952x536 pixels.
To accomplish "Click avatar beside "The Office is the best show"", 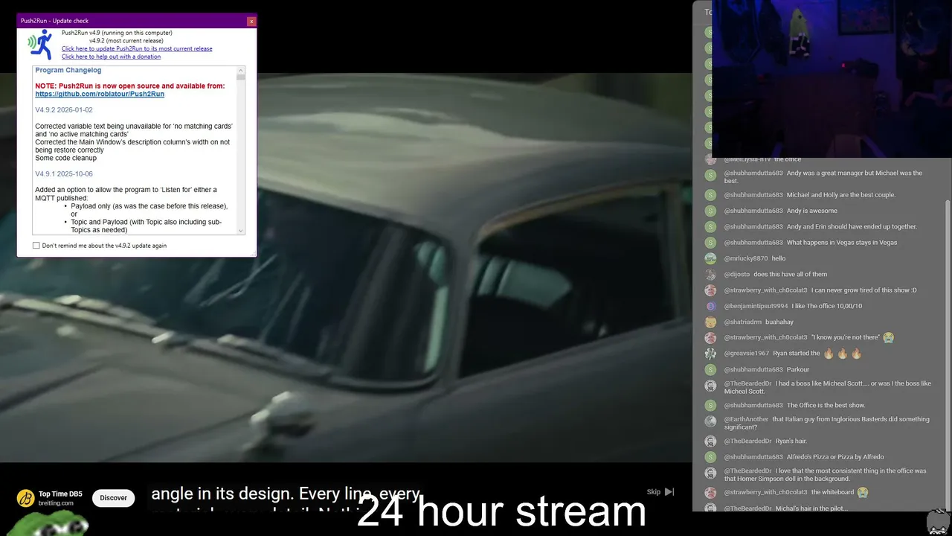I will [710, 406].
